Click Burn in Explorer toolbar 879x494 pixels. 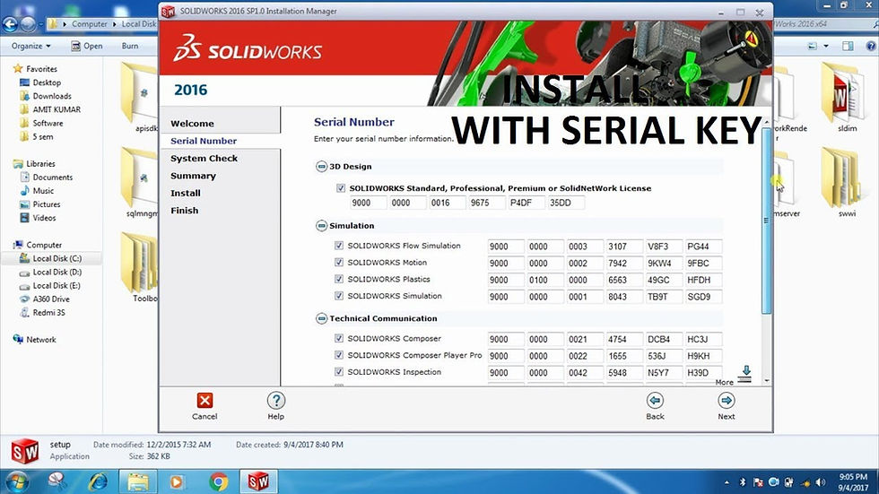pos(130,46)
